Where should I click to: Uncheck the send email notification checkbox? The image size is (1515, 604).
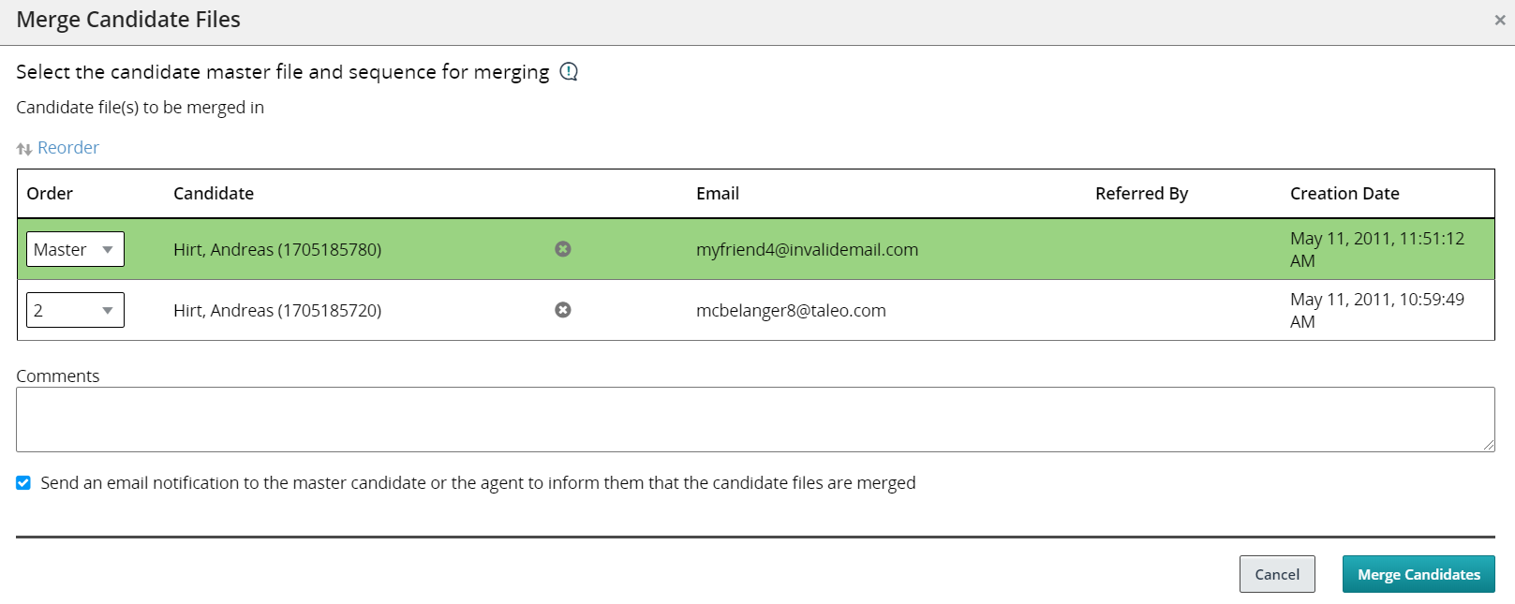point(23,483)
